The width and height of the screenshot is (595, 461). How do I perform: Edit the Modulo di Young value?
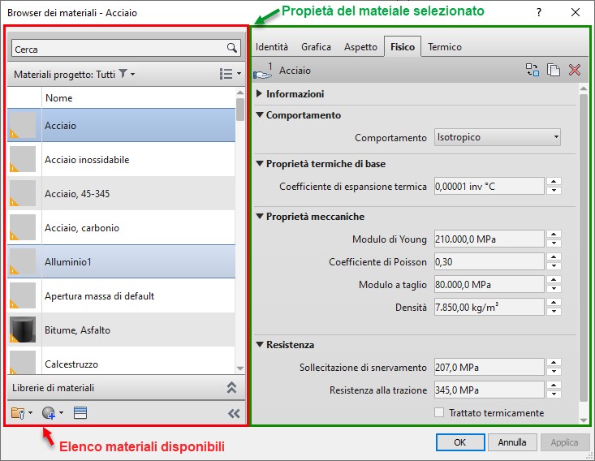pyautogui.click(x=489, y=239)
